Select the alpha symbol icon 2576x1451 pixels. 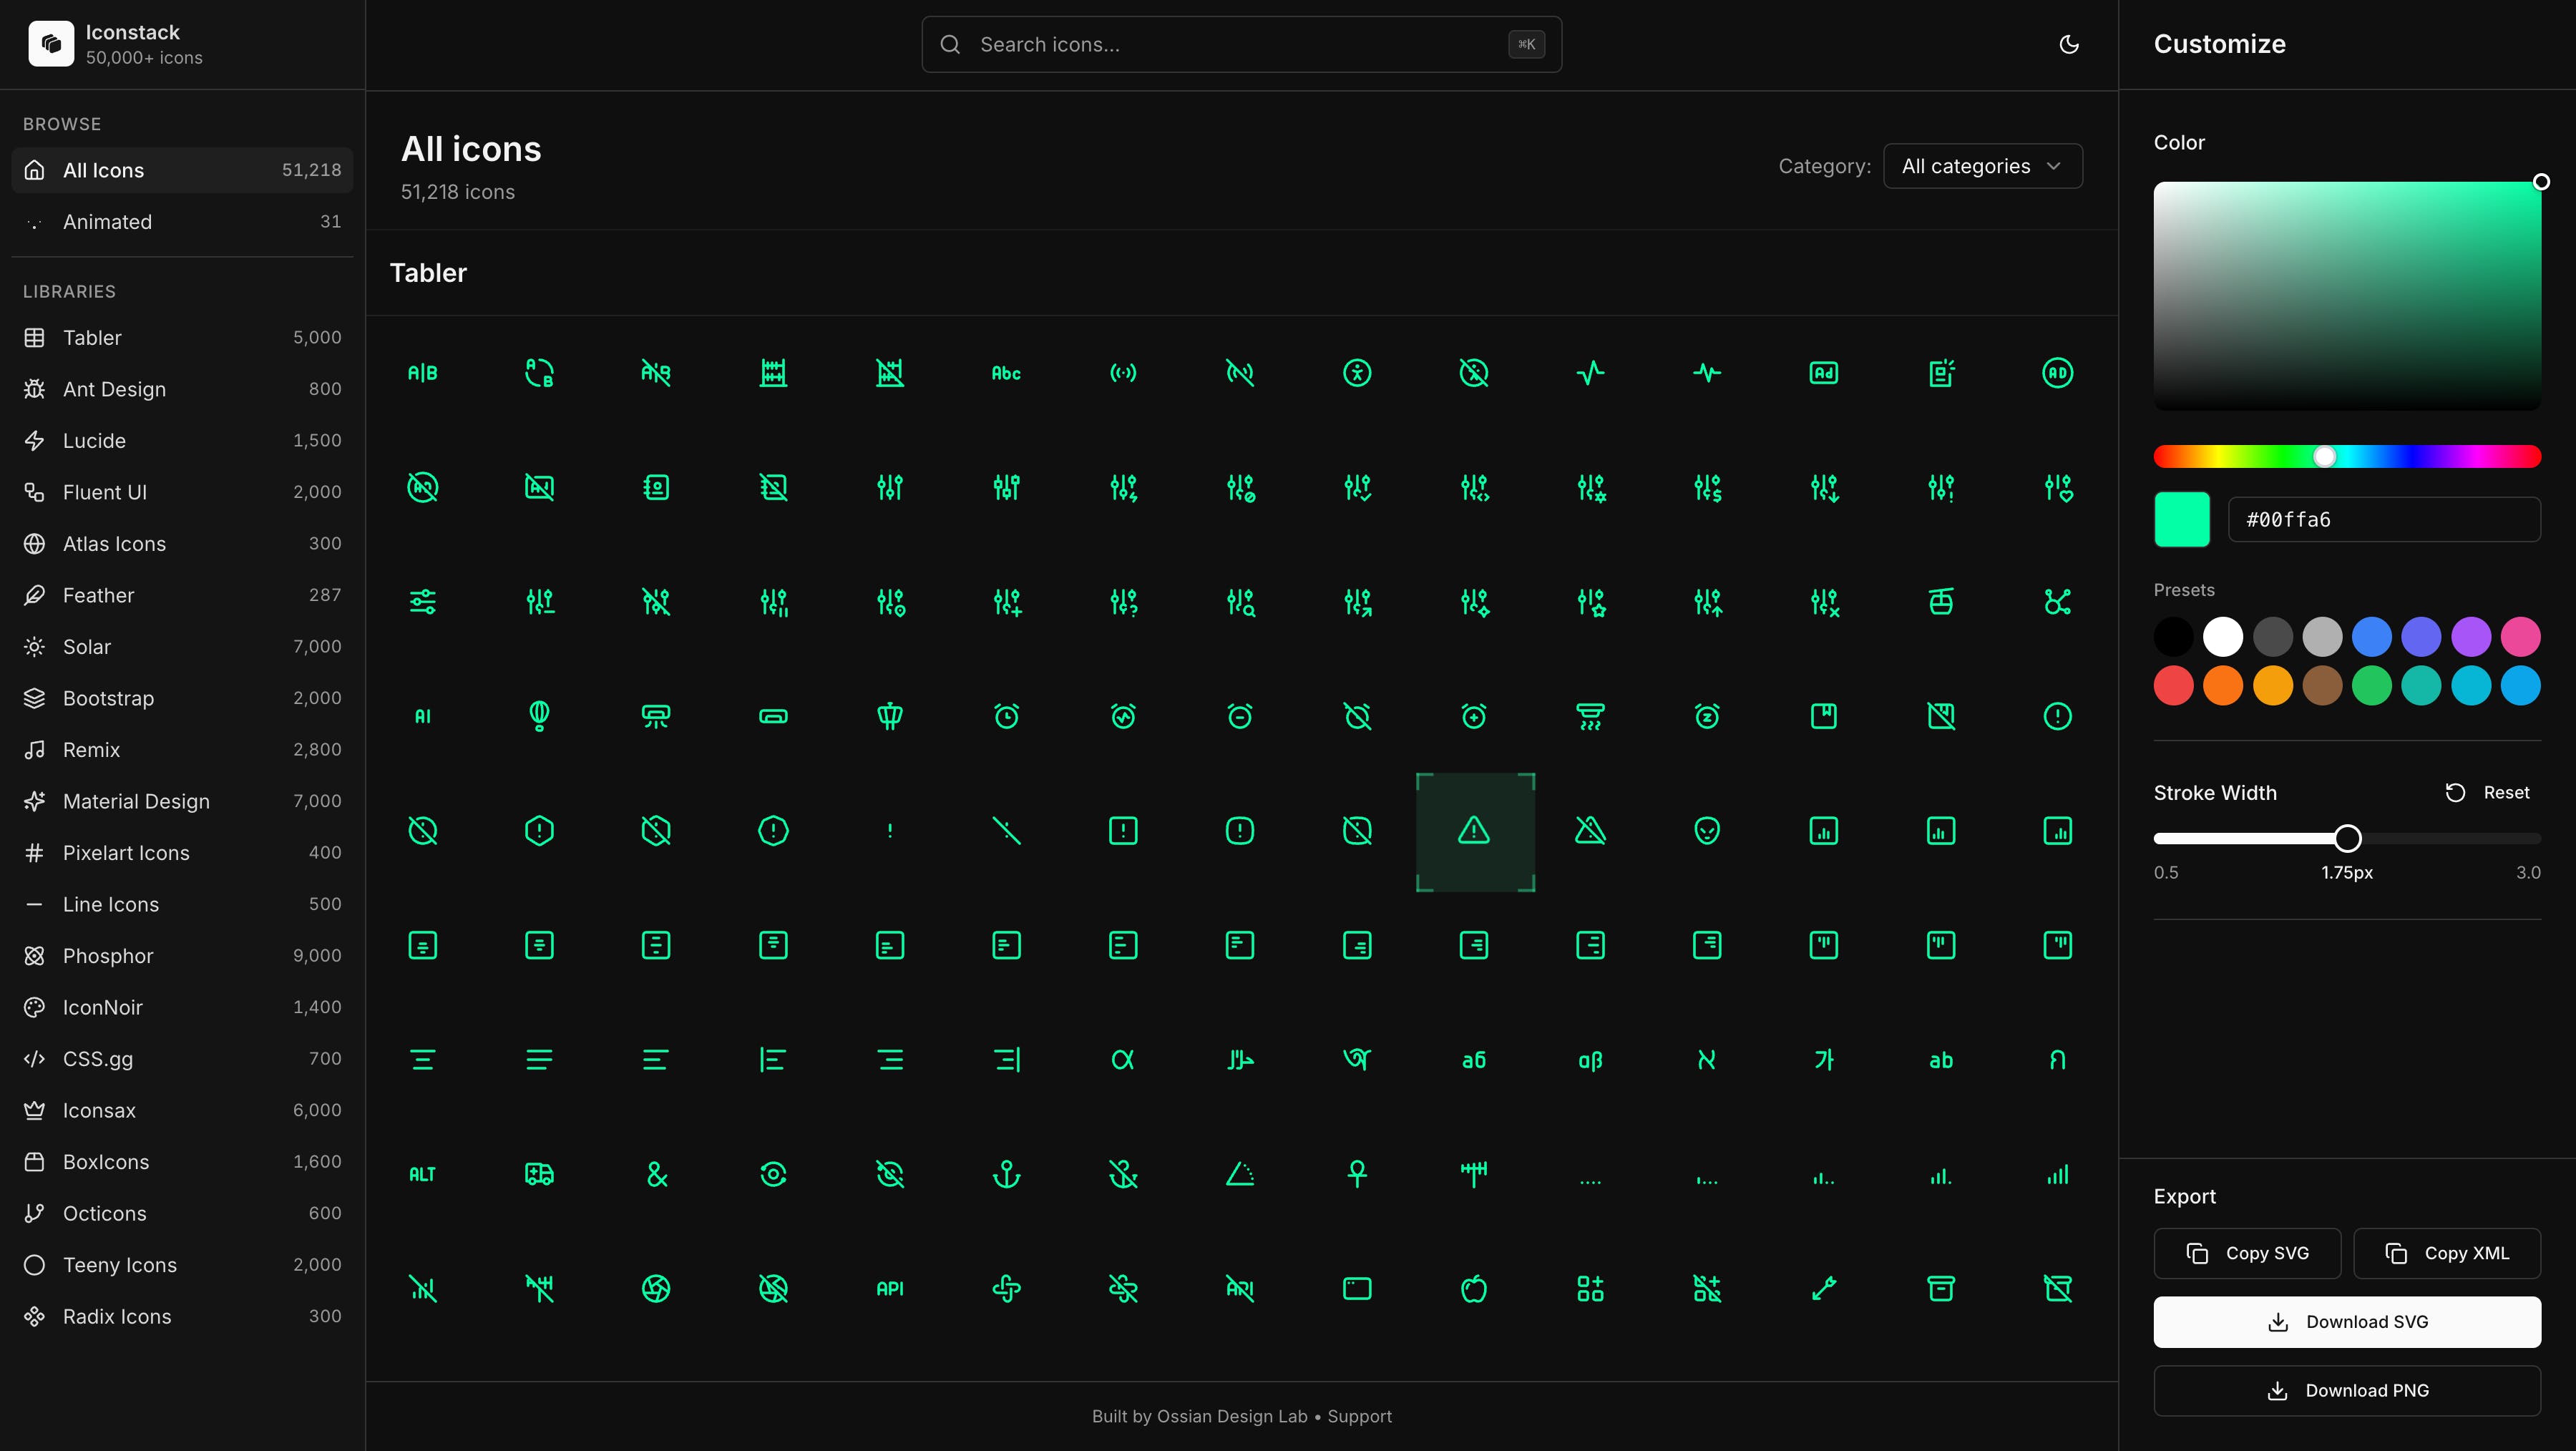(x=1123, y=1059)
